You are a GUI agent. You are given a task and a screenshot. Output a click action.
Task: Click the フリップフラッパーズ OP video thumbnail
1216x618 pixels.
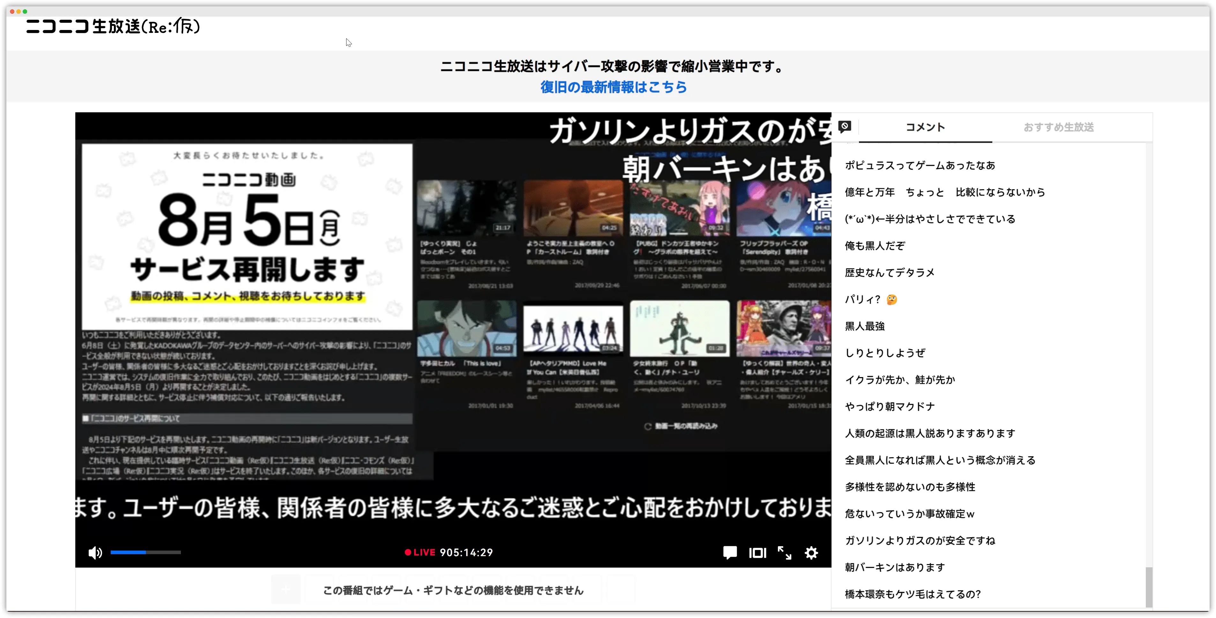[784, 208]
